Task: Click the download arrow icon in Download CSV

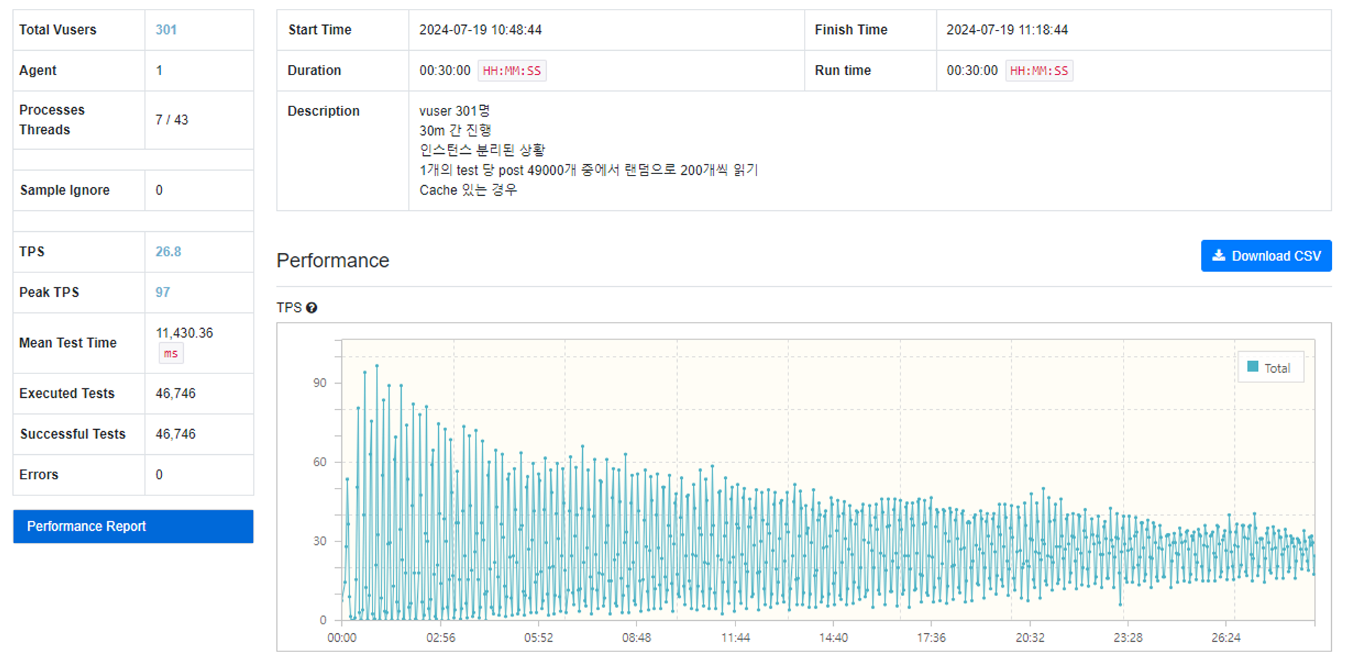Action: pyautogui.click(x=1219, y=256)
